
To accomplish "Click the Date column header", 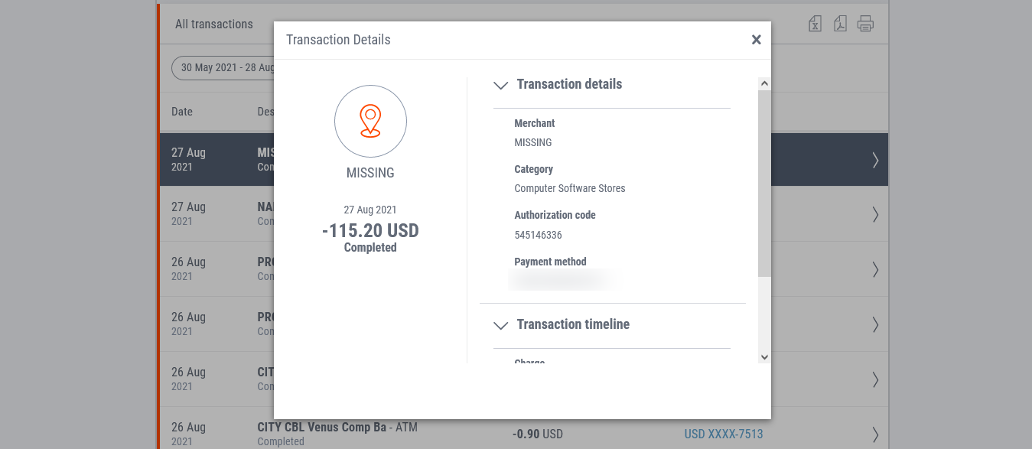I will [x=182, y=112].
